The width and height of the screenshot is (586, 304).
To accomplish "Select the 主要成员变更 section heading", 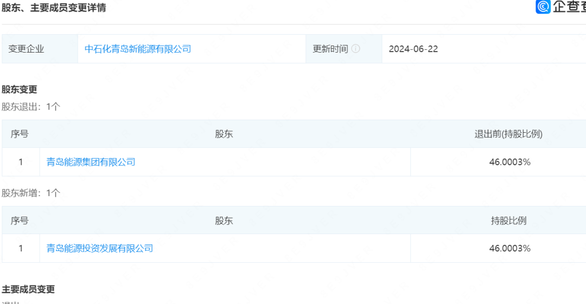I will (x=28, y=289).
